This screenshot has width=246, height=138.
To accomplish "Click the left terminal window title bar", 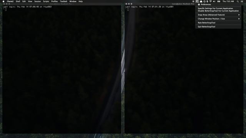I will click(61, 4).
